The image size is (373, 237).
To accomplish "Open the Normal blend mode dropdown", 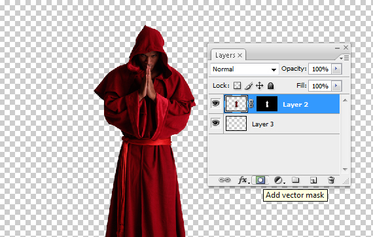I will tap(244, 69).
